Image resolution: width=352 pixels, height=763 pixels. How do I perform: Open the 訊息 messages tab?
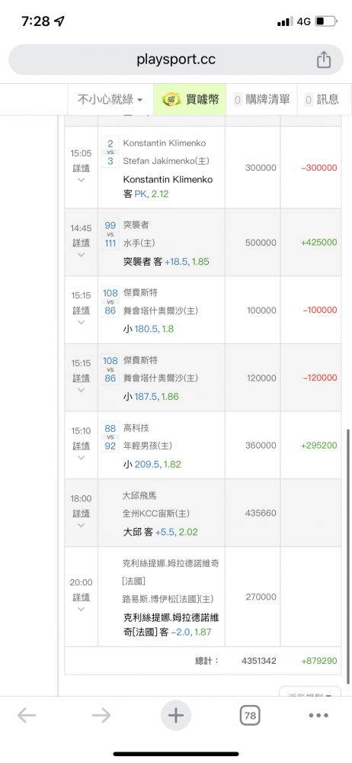click(322, 100)
